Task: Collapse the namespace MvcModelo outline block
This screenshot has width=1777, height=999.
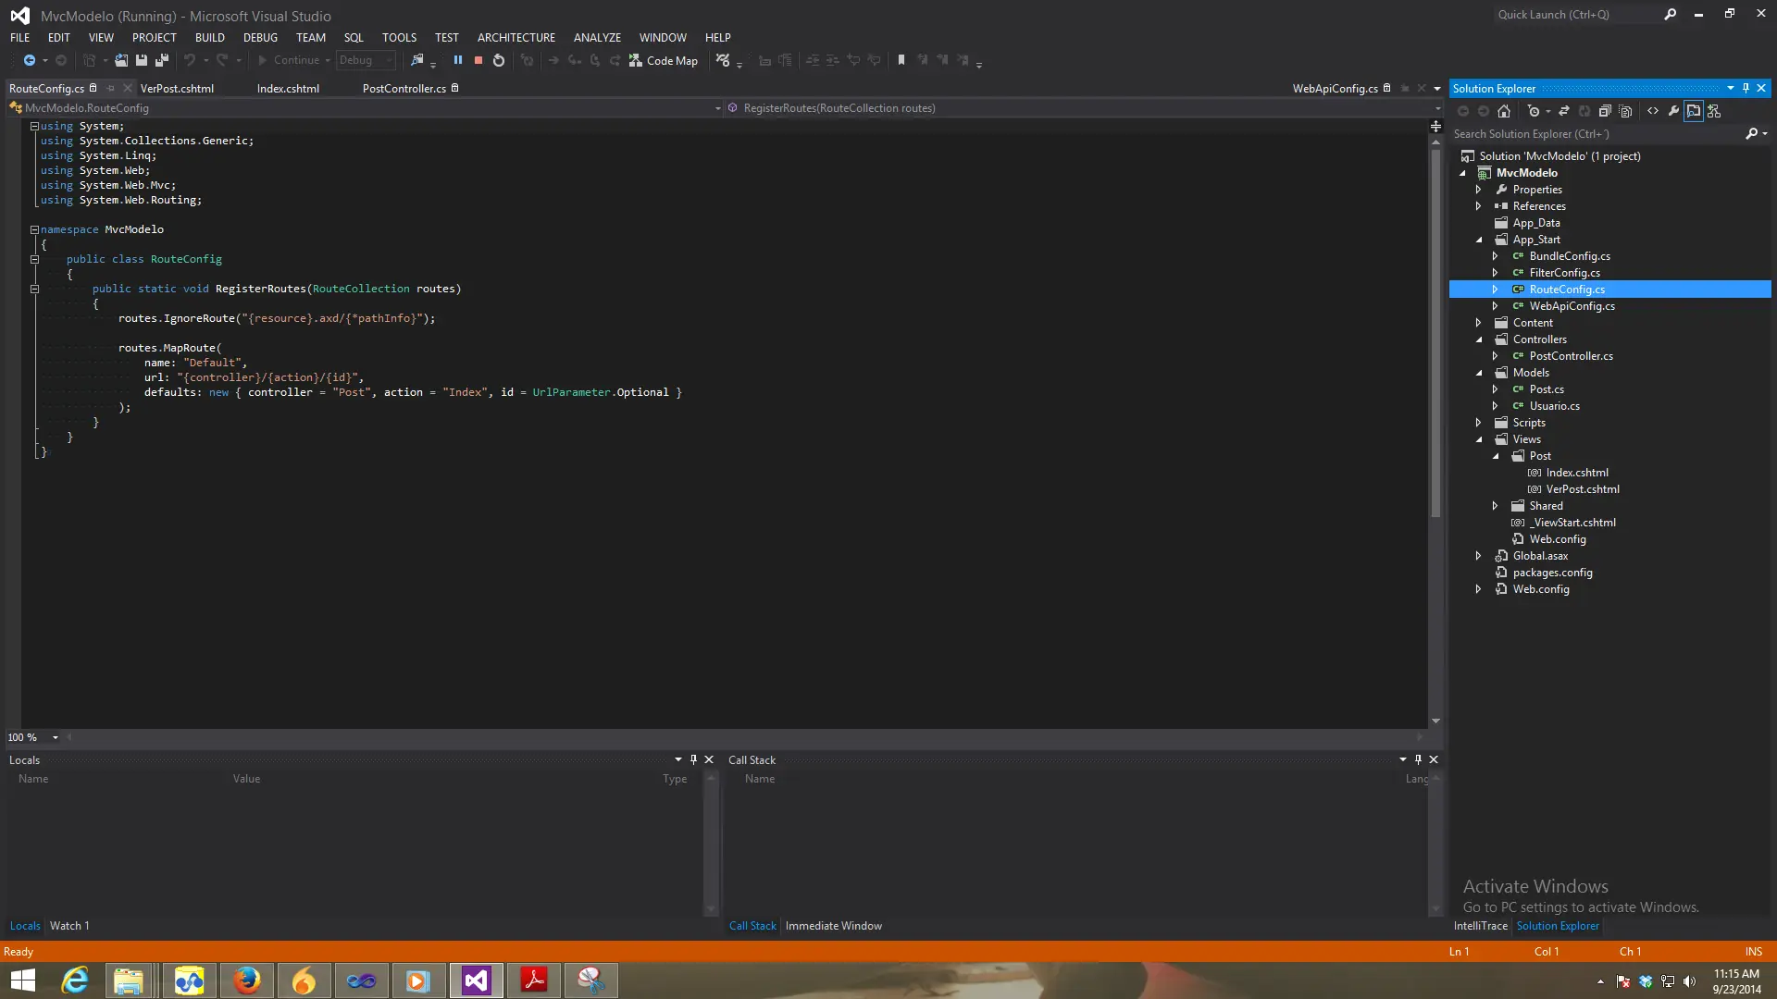Action: [x=34, y=229]
